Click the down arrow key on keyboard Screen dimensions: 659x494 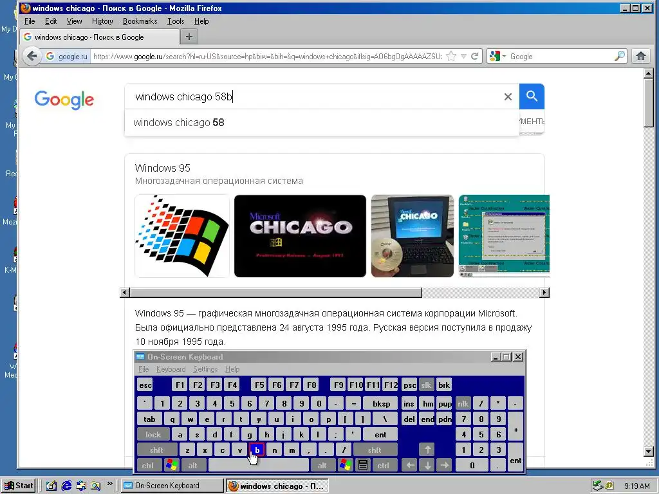[x=427, y=465]
